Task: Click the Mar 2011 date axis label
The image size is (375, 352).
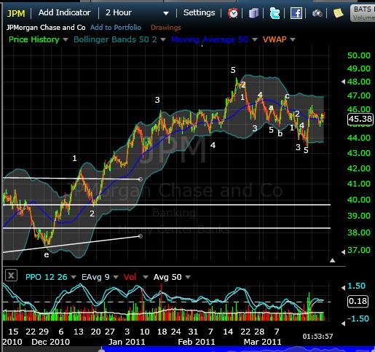Action: pyautogui.click(x=262, y=342)
